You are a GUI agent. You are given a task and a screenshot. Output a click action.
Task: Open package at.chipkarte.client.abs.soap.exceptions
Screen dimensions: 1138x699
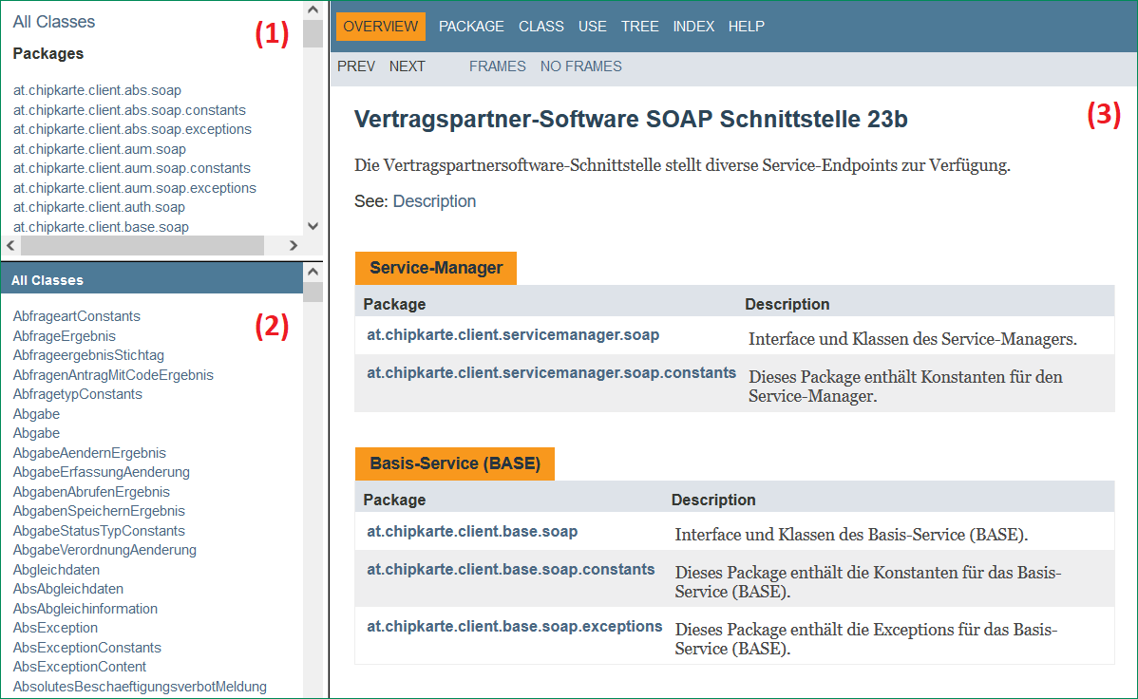[132, 129]
